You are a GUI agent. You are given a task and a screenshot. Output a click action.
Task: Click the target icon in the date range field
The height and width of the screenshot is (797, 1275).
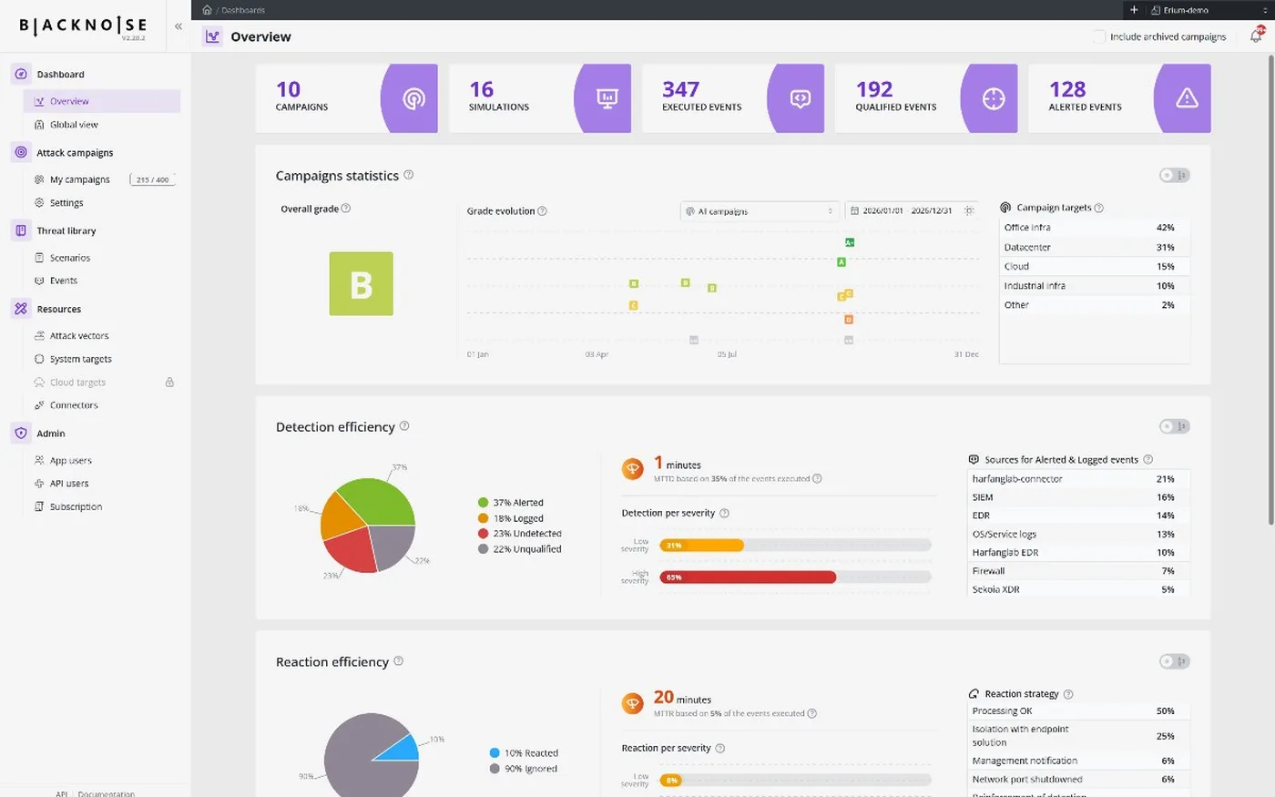click(969, 211)
